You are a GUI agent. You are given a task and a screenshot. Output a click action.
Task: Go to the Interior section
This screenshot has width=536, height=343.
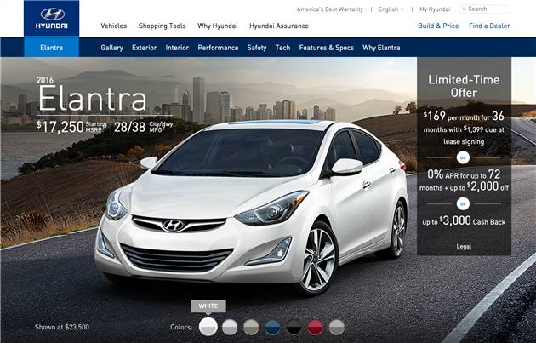click(x=177, y=48)
